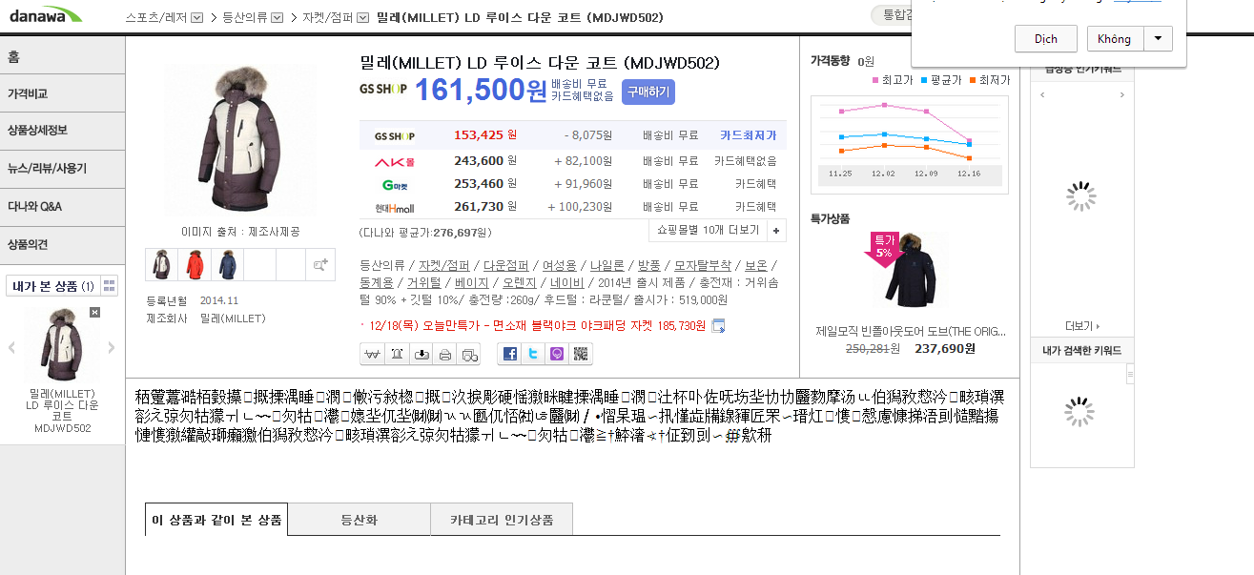The height and width of the screenshot is (575, 1254).
Task: Open the 가격비교 sidebar menu
Action: click(63, 93)
